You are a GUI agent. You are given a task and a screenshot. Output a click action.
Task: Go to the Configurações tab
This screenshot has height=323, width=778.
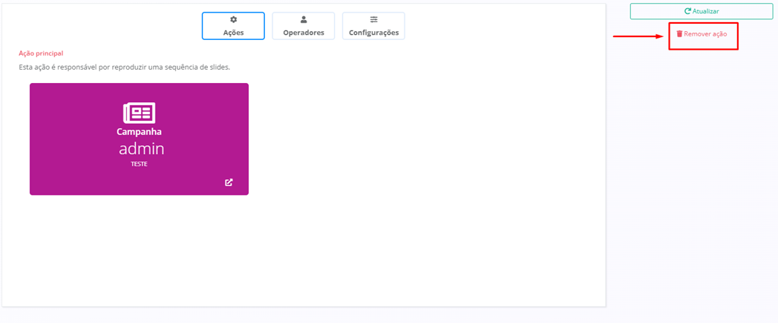pos(373,27)
